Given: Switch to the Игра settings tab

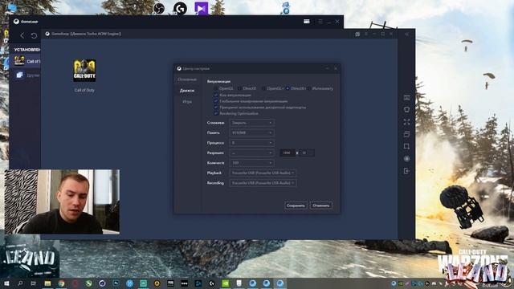Looking at the screenshot, I should pos(187,102).
